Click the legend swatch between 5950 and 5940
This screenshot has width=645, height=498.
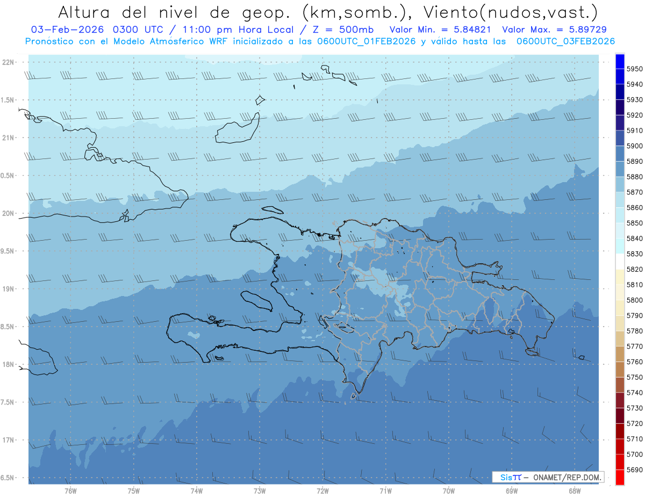(620, 77)
